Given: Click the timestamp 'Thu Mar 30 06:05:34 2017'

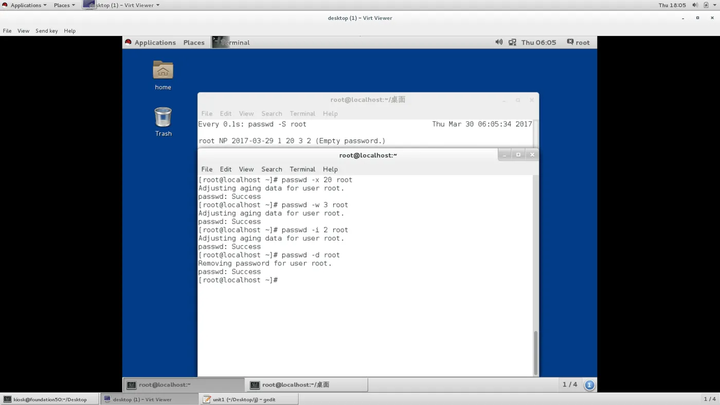Looking at the screenshot, I should point(482,124).
